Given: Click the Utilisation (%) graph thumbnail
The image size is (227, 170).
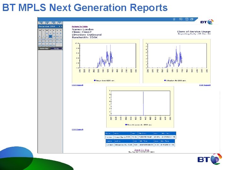Looking at the screenshot, I should (x=177, y=61).
